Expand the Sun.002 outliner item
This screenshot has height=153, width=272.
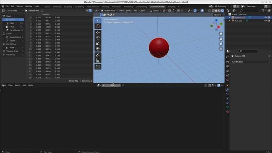click(x=229, y=21)
